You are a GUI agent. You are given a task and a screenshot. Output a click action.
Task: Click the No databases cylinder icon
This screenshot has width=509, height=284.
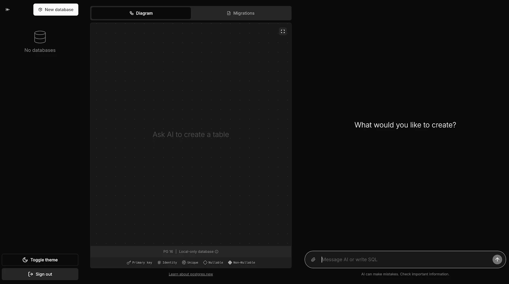pyautogui.click(x=40, y=37)
